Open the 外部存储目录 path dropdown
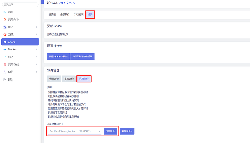The height and width of the screenshot is (143, 250). coord(74,131)
